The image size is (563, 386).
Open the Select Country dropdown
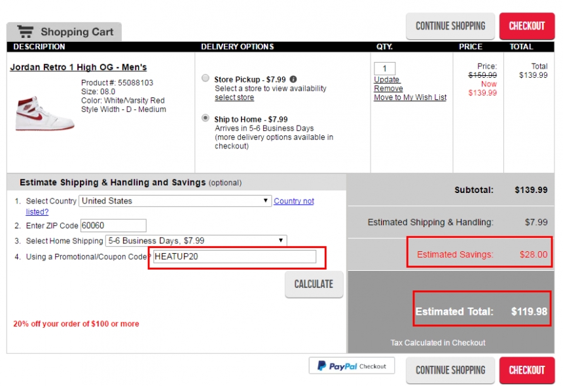[x=175, y=201]
